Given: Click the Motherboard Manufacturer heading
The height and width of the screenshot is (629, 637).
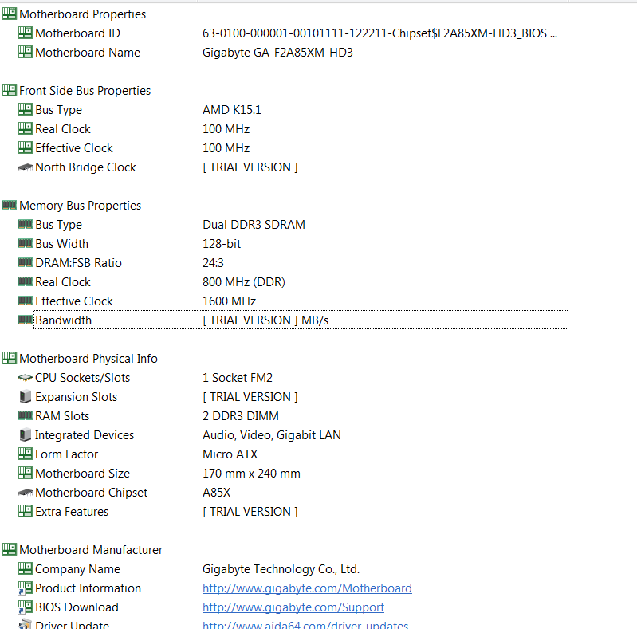Looking at the screenshot, I should [91, 550].
